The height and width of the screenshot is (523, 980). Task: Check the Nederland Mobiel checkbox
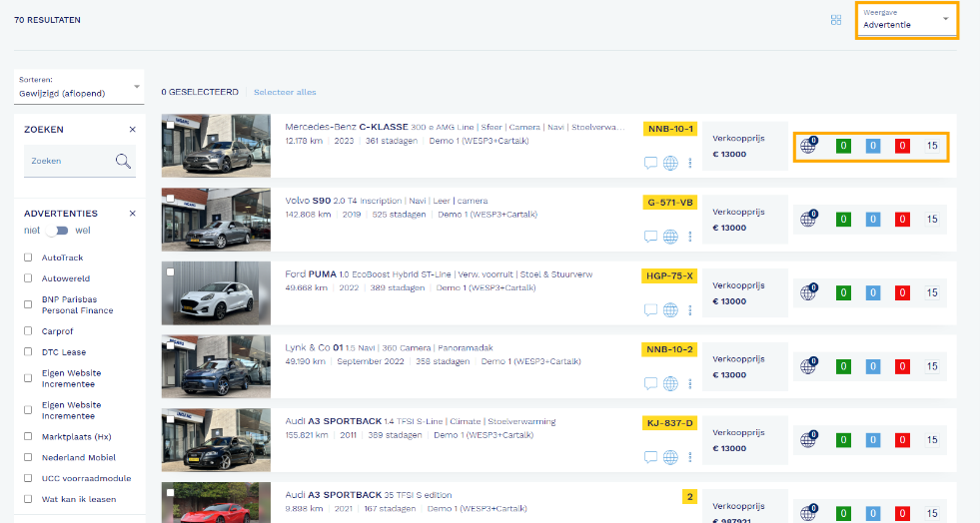28,457
